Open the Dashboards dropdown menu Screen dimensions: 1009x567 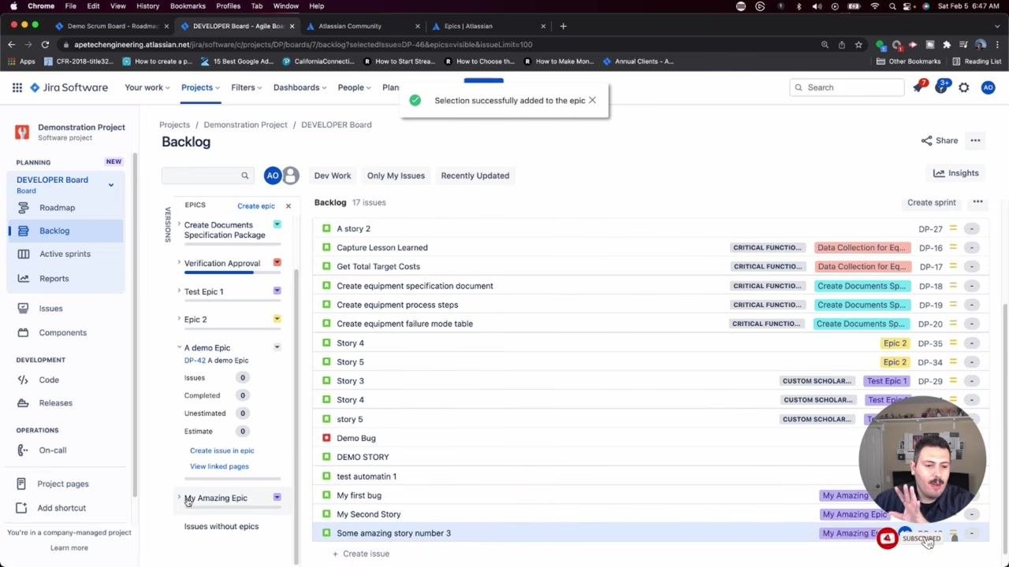pyautogui.click(x=300, y=87)
